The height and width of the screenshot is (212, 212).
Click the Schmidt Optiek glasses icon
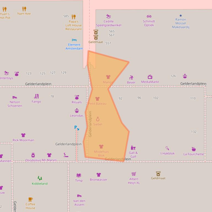point(149,17)
